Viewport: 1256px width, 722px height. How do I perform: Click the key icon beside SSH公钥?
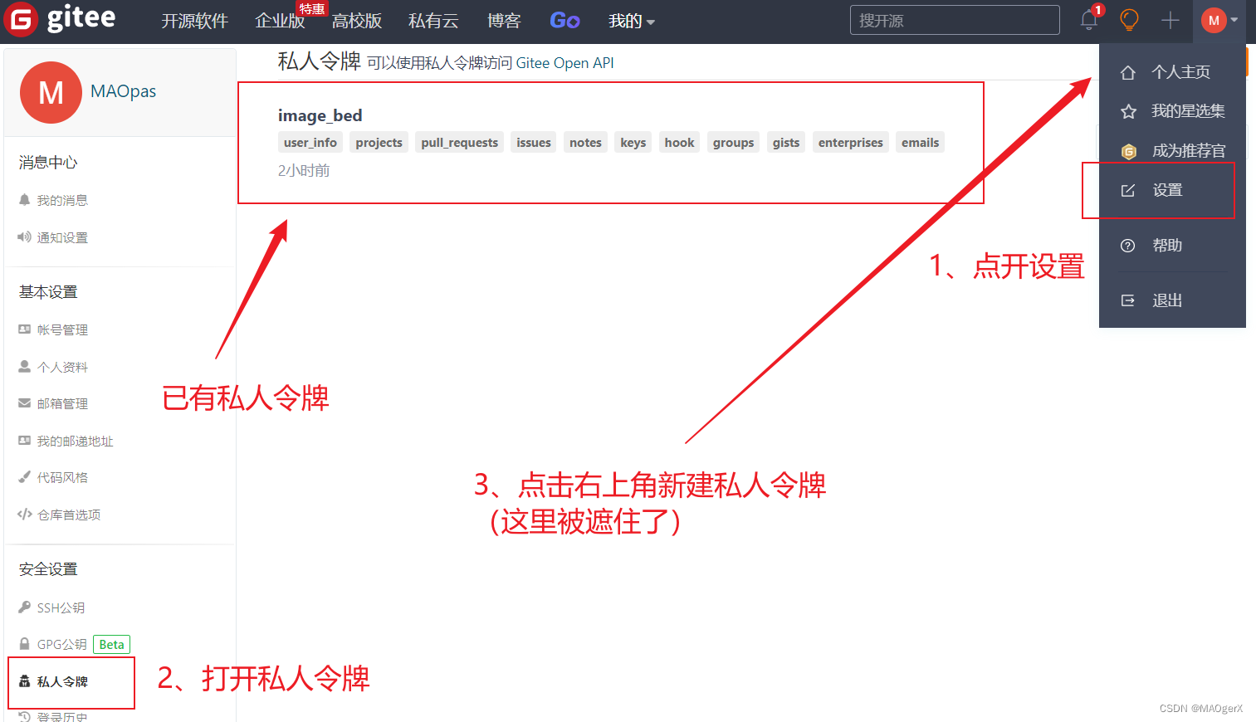[x=24, y=607]
